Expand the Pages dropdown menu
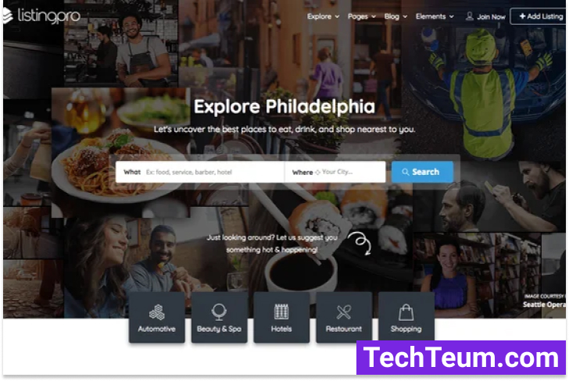The height and width of the screenshot is (381, 569). [361, 16]
